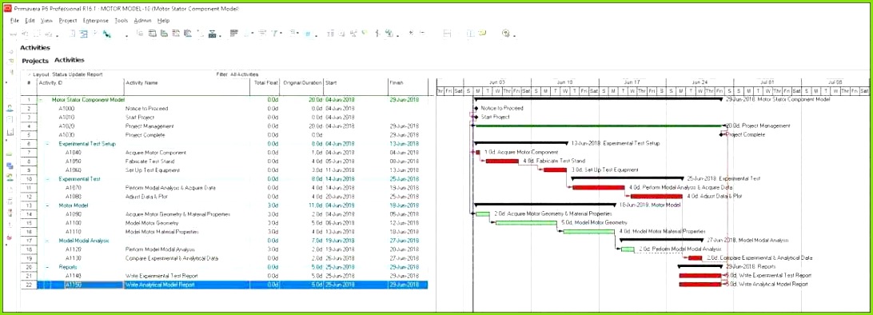This screenshot has height=315, width=873.
Task: Open the Project menu
Action: [67, 21]
